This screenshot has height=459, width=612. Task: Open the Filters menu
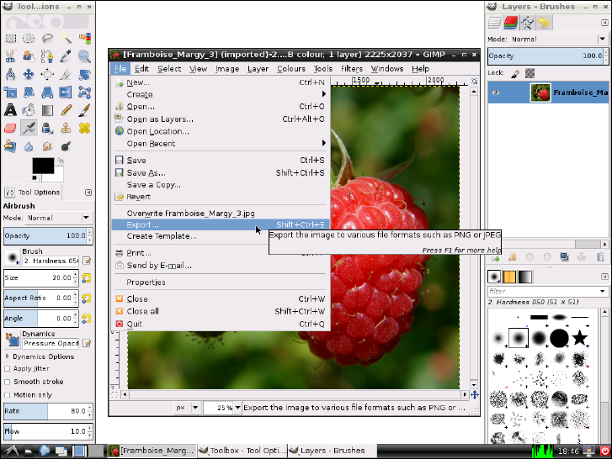coord(352,69)
